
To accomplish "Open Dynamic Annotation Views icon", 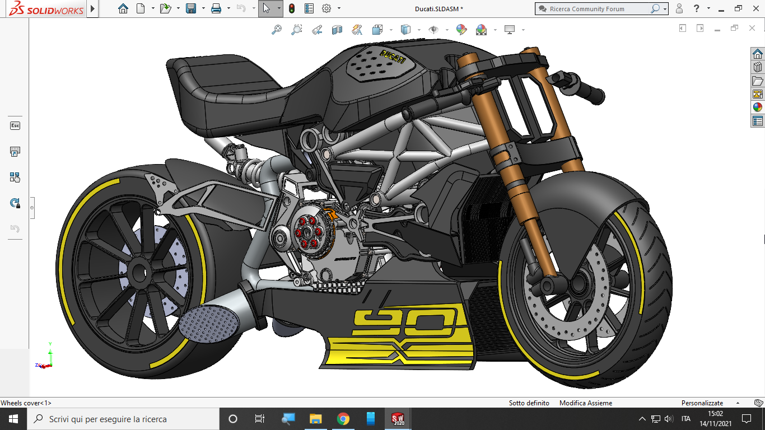I will [x=357, y=30].
